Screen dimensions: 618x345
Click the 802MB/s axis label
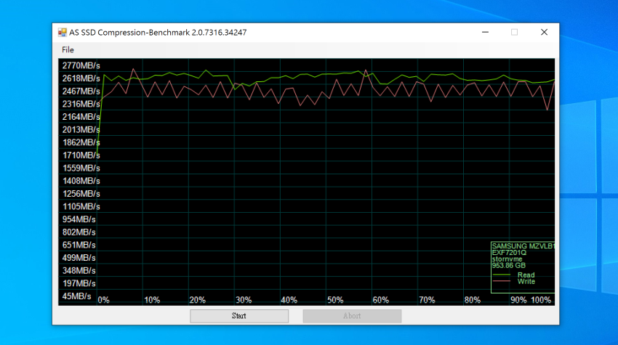[x=79, y=232]
